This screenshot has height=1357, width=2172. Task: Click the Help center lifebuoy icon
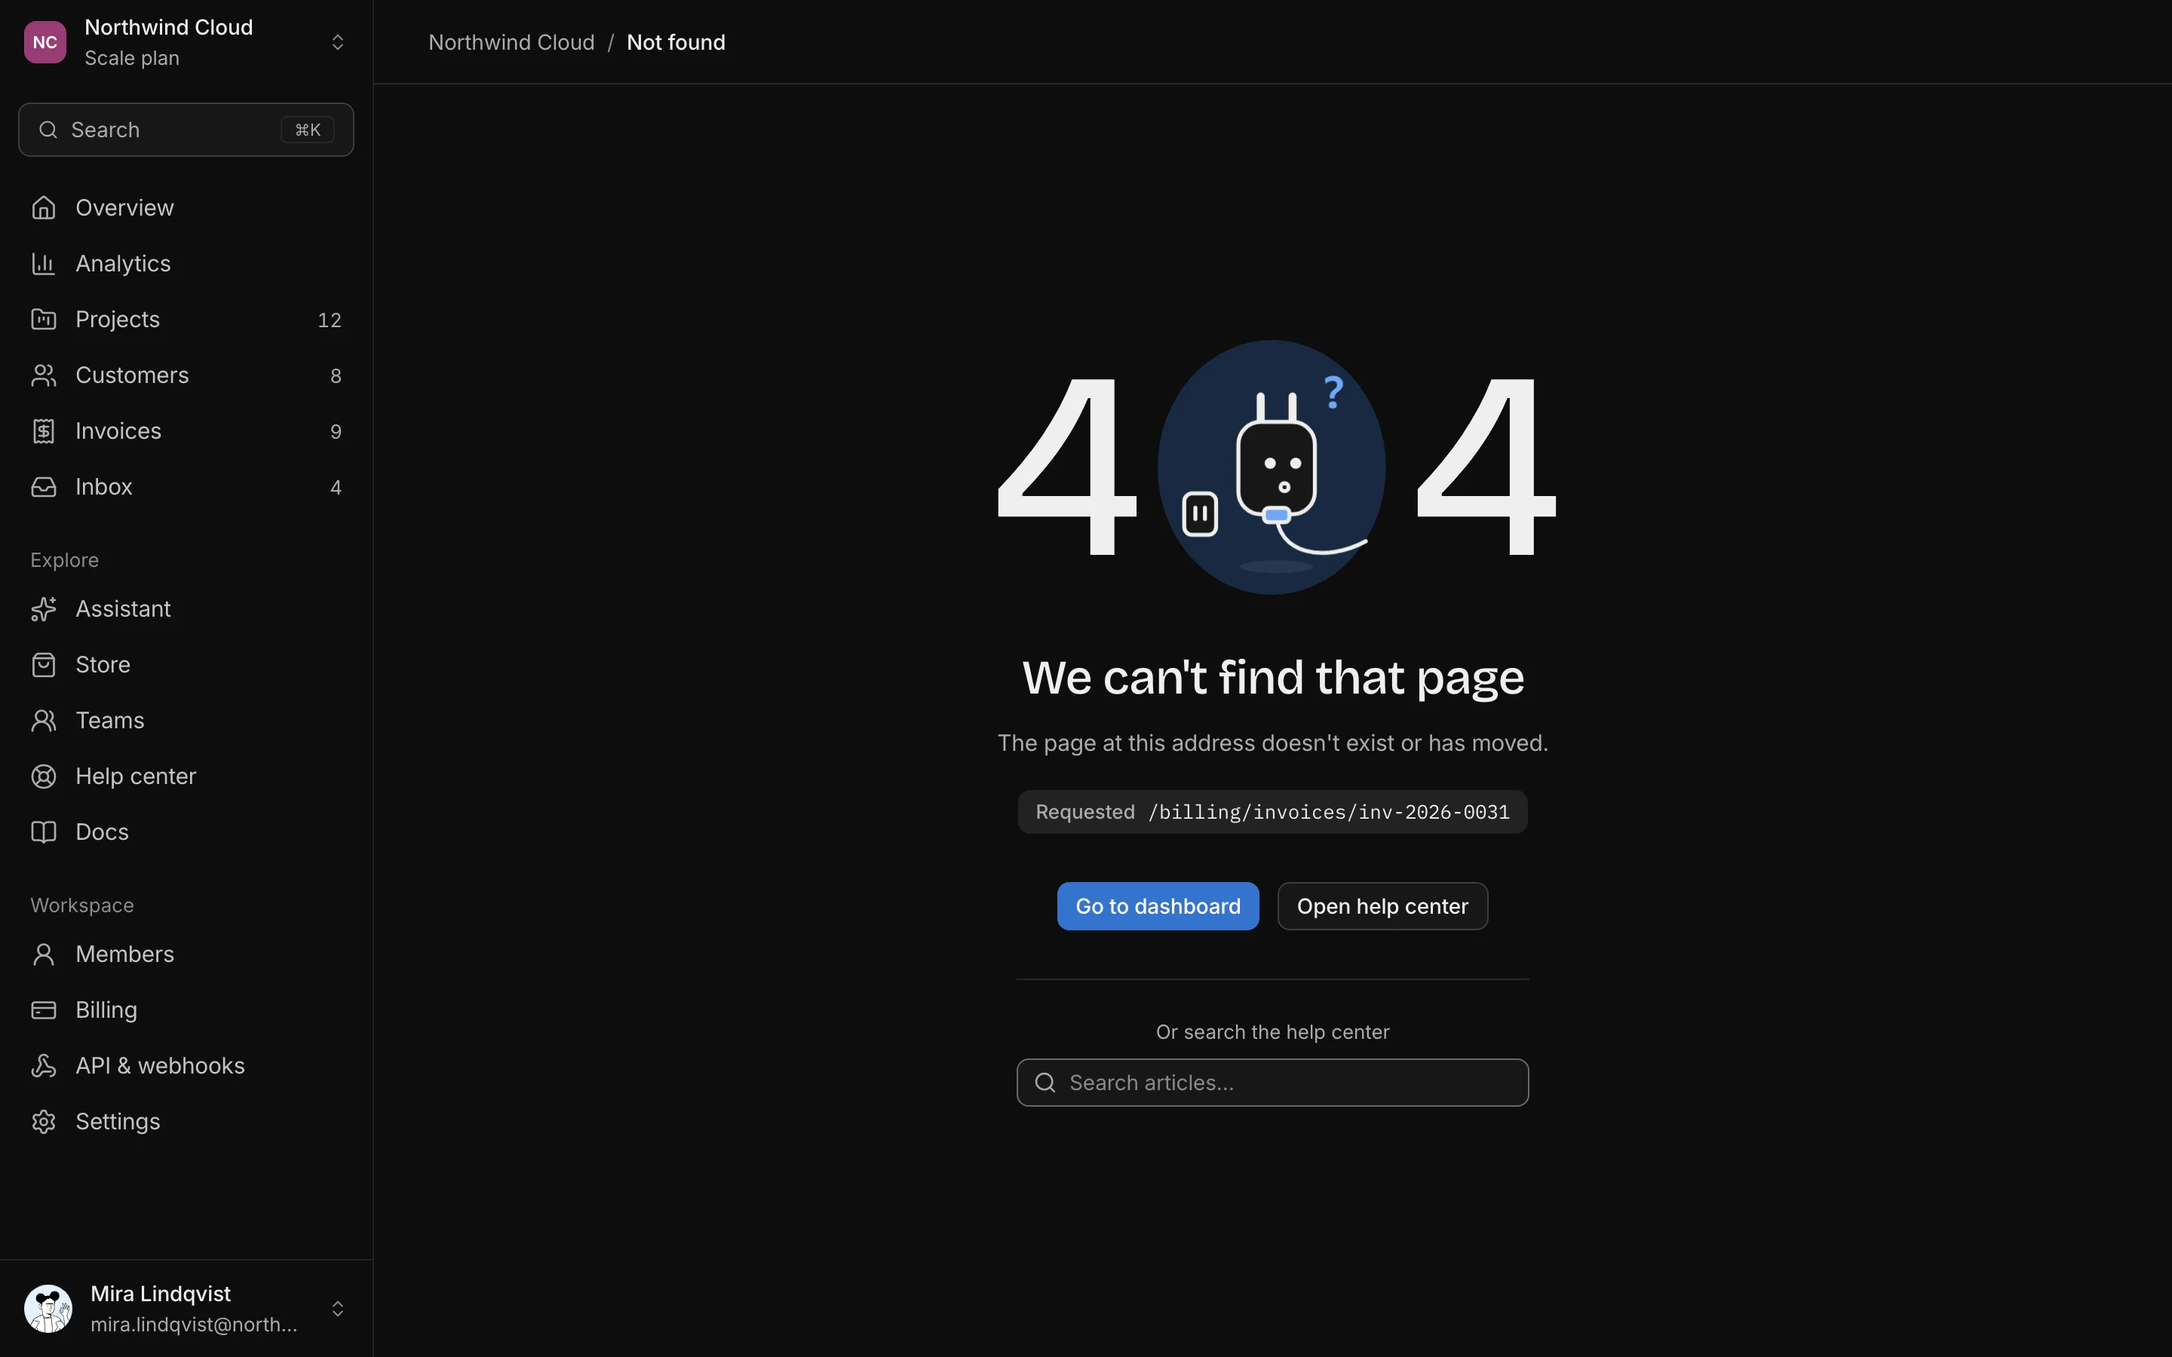click(x=43, y=776)
